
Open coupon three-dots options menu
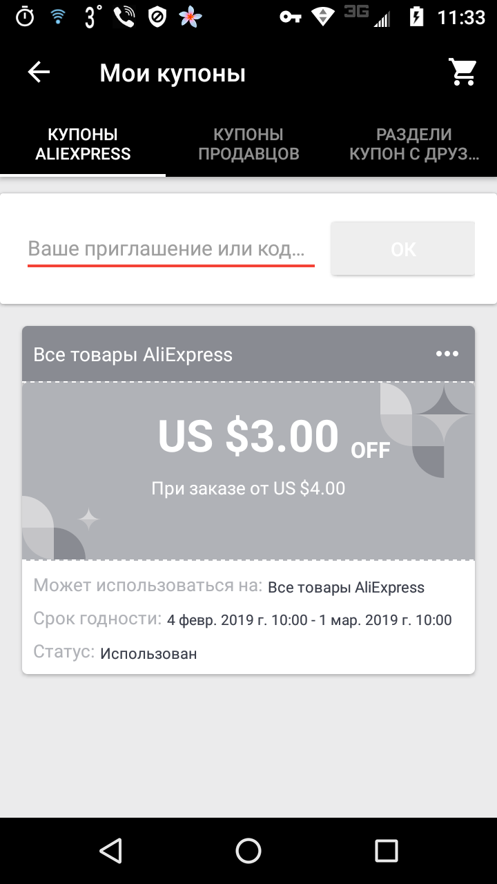click(x=447, y=354)
